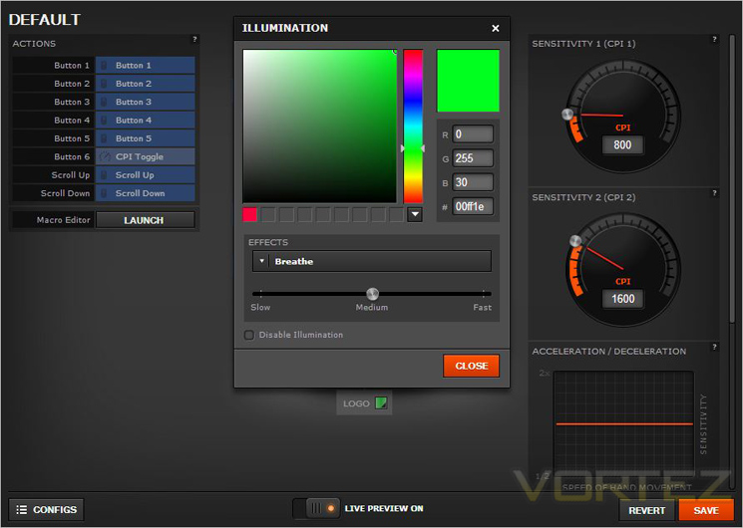Viewport: 743px width, 528px height.
Task: Enable the Disable Illumination checkbox
Action: (248, 335)
